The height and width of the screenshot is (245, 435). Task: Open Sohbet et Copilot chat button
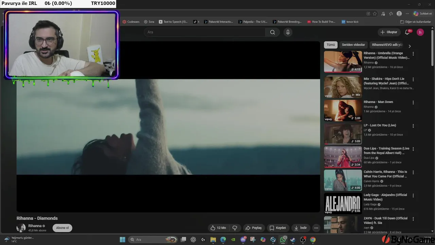[x=422, y=14]
